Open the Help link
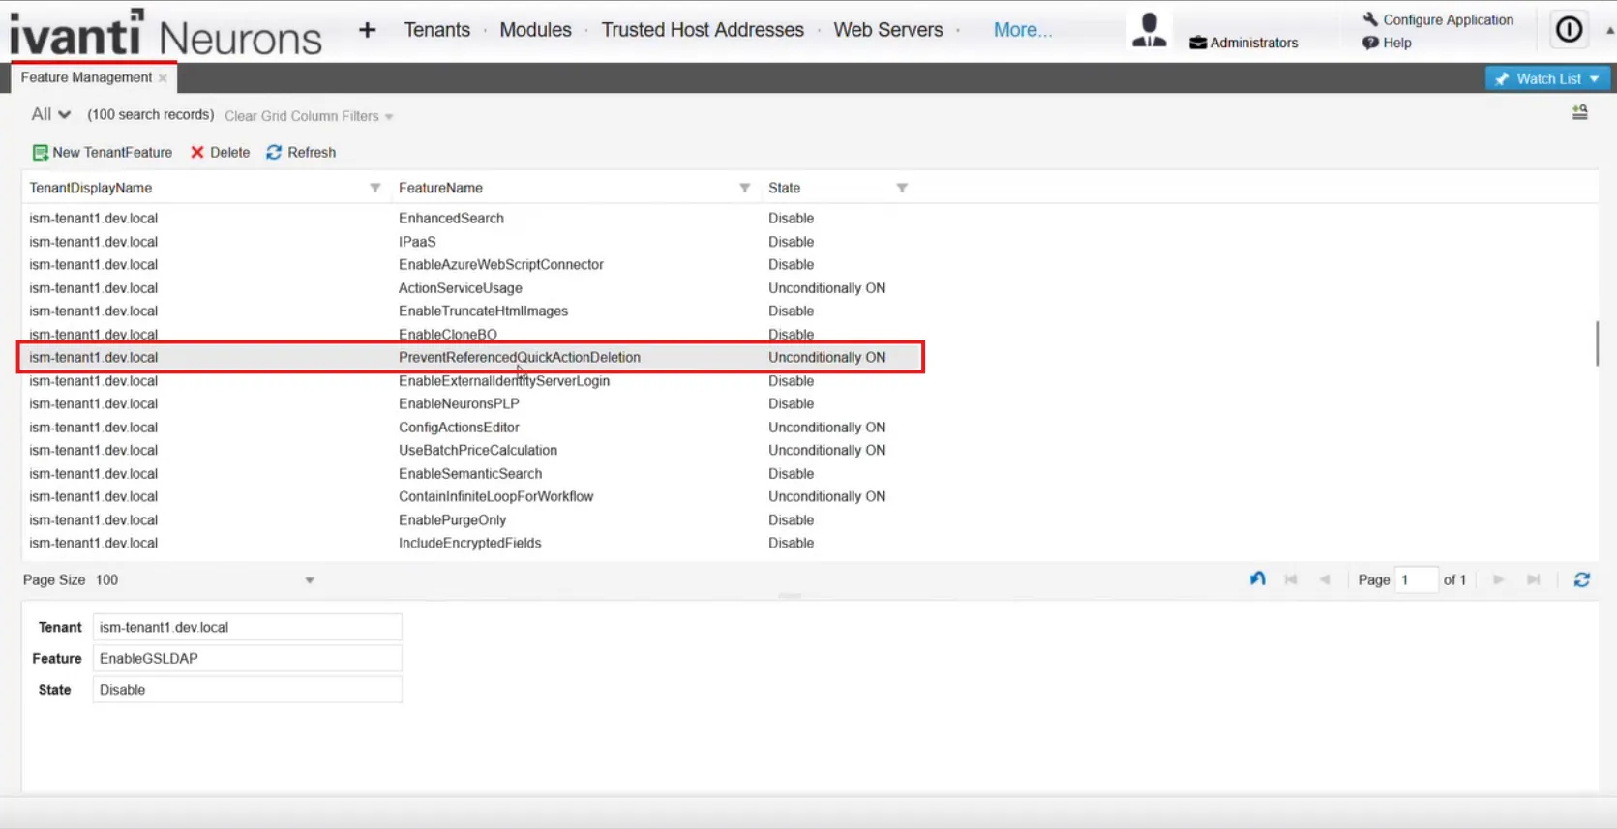 [x=1387, y=43]
